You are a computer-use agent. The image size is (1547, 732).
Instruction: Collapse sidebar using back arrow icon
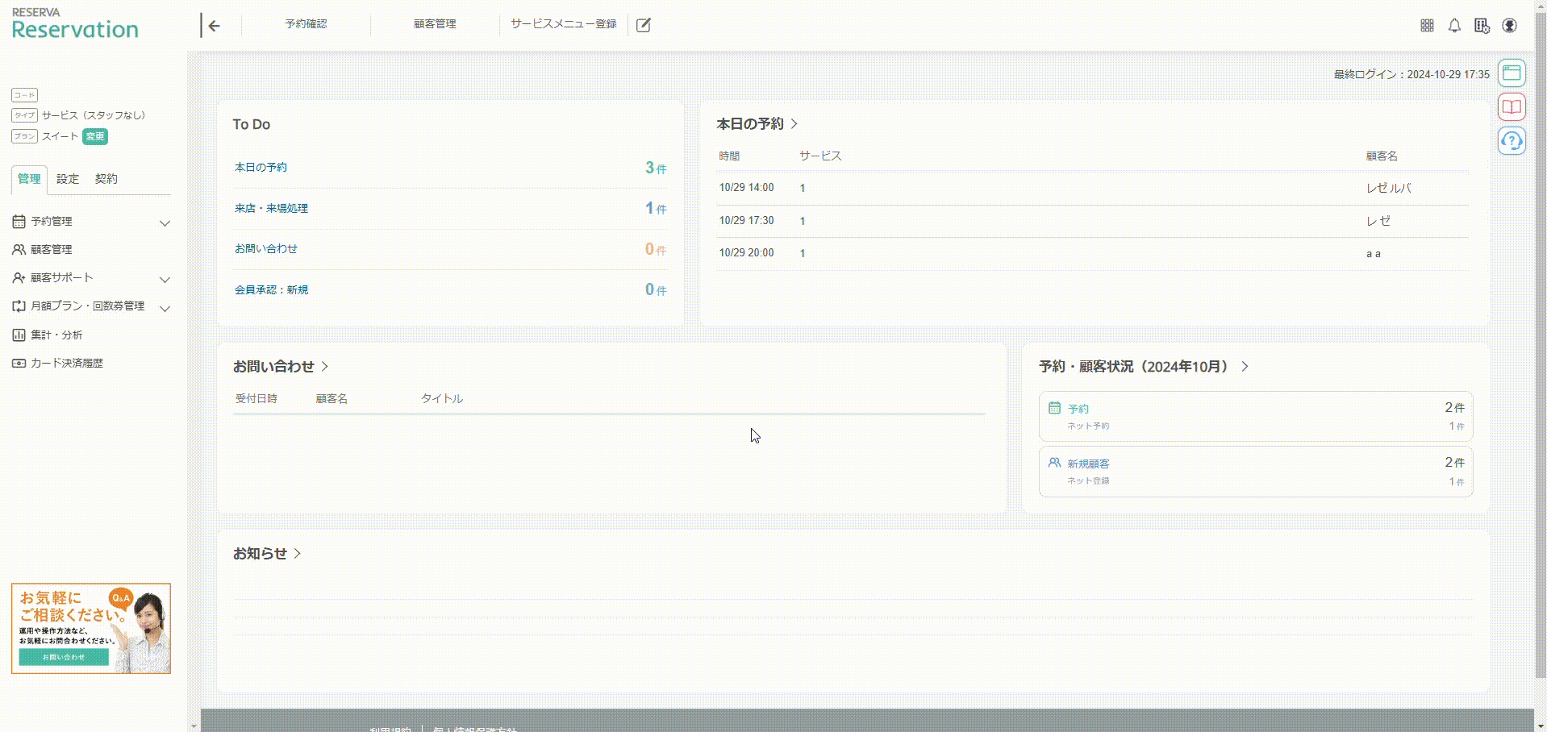pyautogui.click(x=214, y=26)
